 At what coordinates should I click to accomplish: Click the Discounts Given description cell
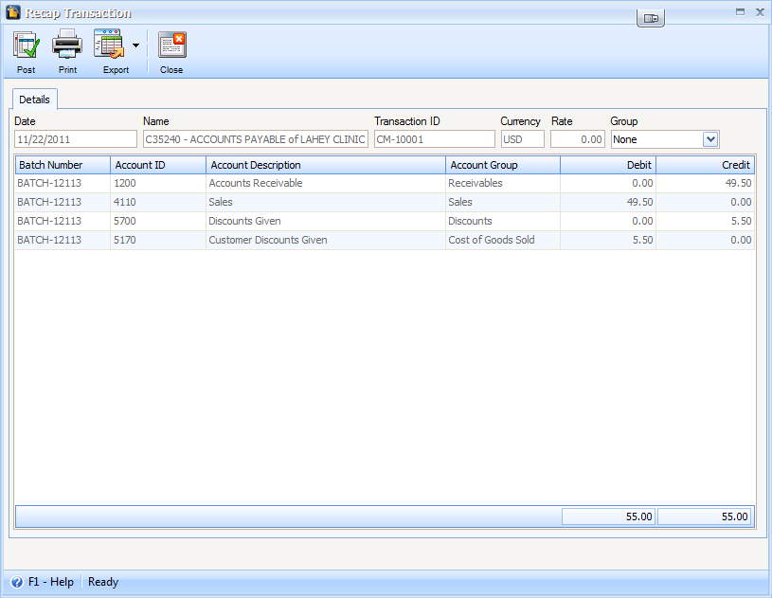click(326, 221)
